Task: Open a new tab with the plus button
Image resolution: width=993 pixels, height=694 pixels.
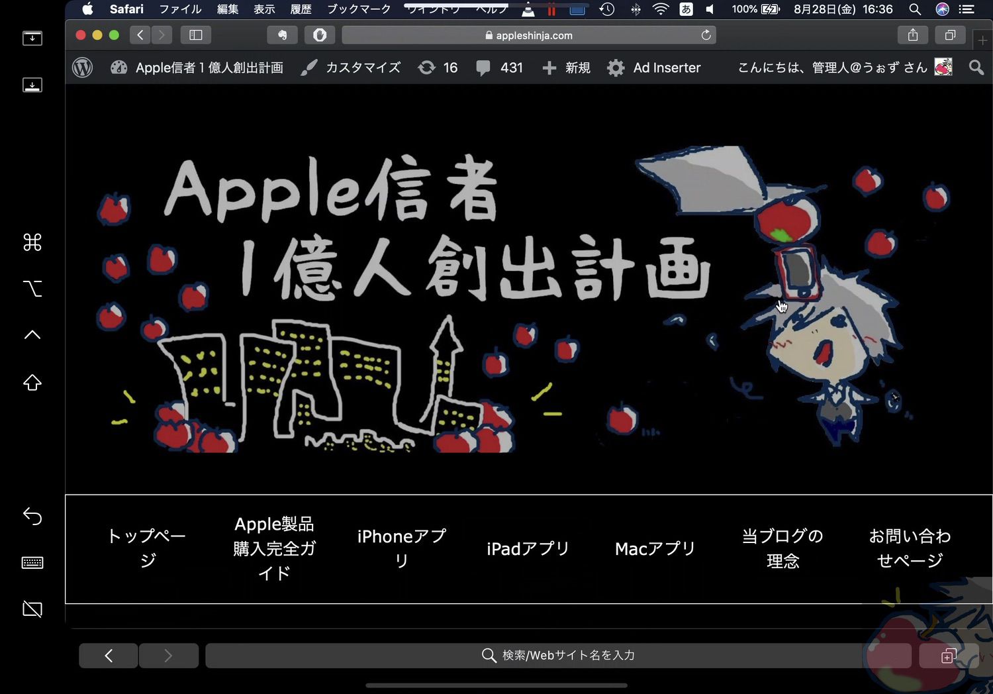Action: (x=982, y=40)
